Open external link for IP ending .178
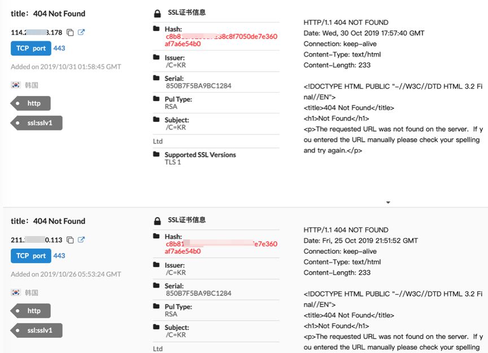Screen dimensions: 488x353 coord(81,32)
